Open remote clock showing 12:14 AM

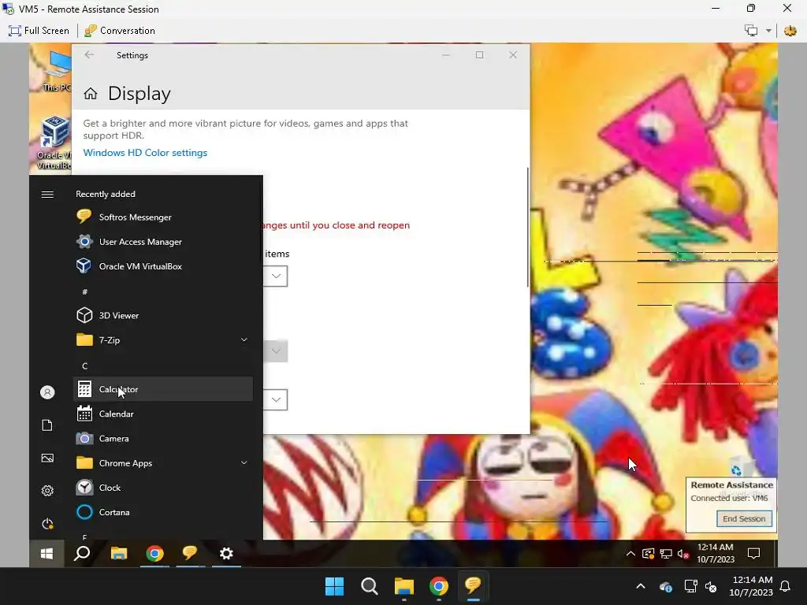pyautogui.click(x=716, y=554)
